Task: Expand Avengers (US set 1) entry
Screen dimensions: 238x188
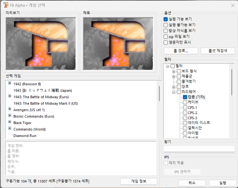Action: pos(10,109)
